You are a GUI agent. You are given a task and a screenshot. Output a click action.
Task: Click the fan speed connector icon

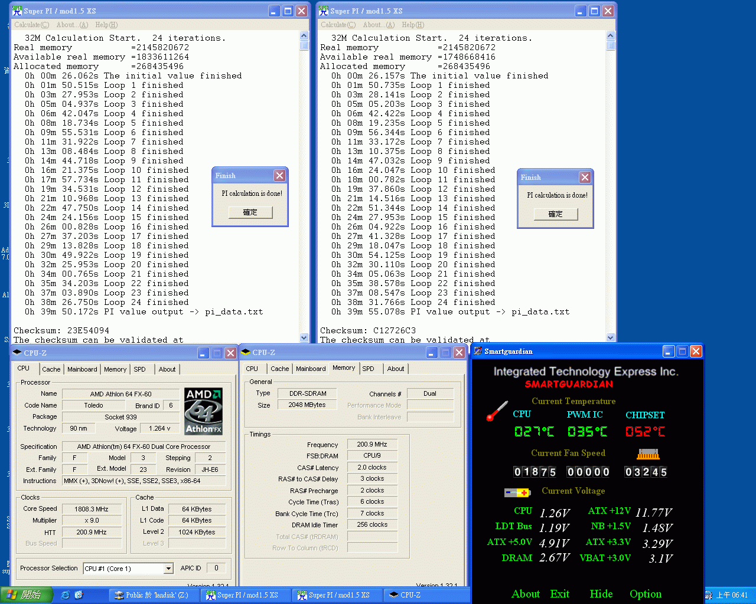648,454
